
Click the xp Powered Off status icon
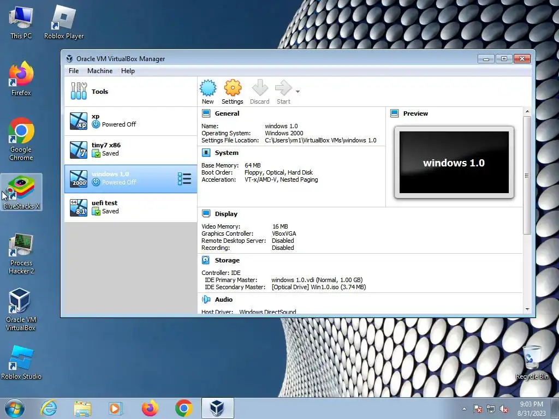[x=96, y=124]
